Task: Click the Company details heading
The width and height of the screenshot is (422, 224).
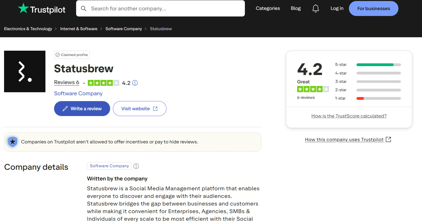Action: point(36,167)
